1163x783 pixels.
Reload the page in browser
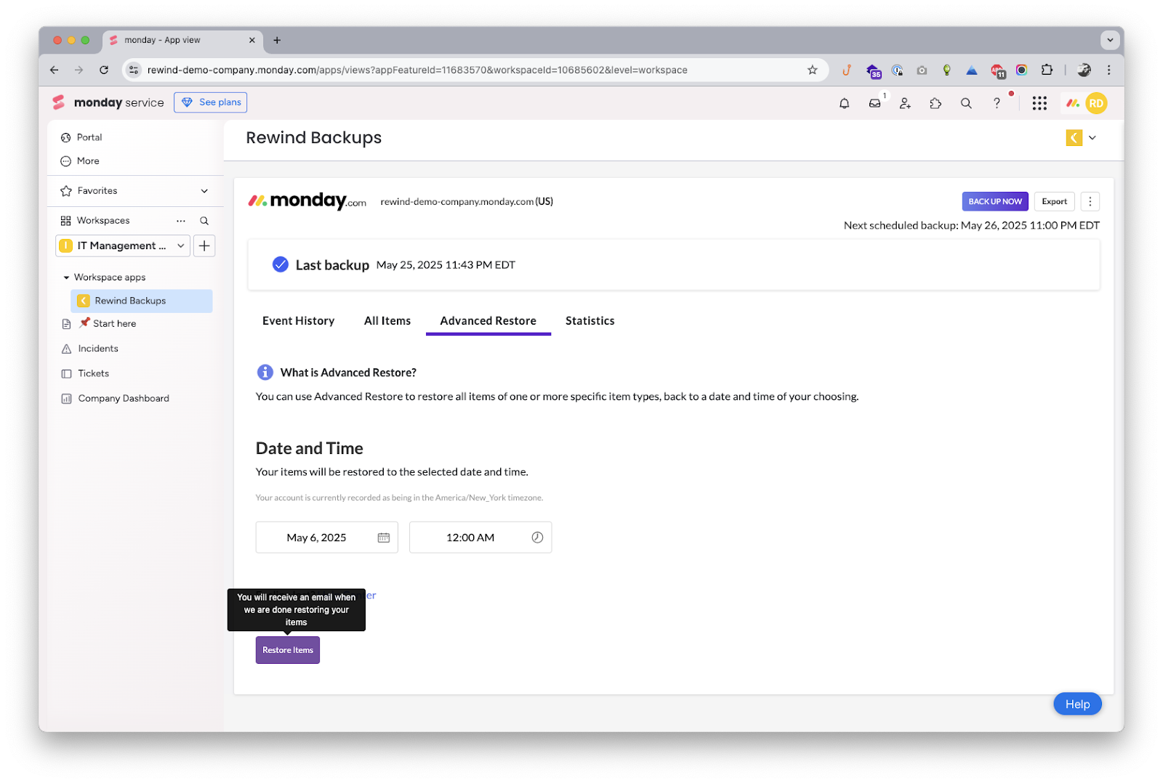pyautogui.click(x=104, y=70)
